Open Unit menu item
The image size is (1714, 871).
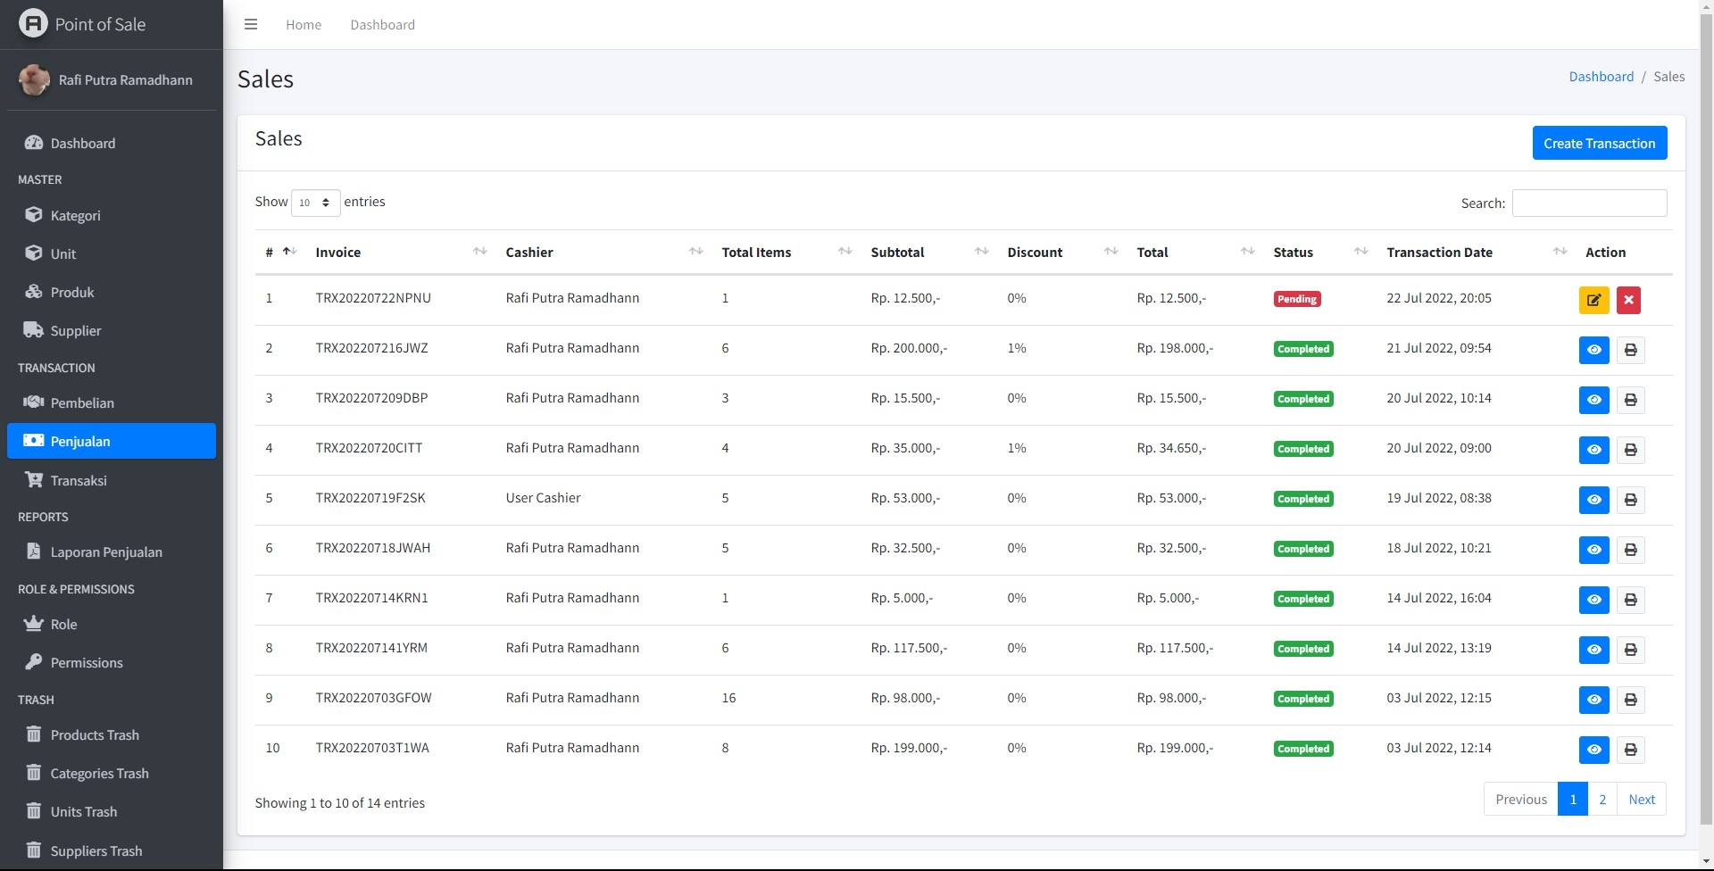[x=112, y=253]
